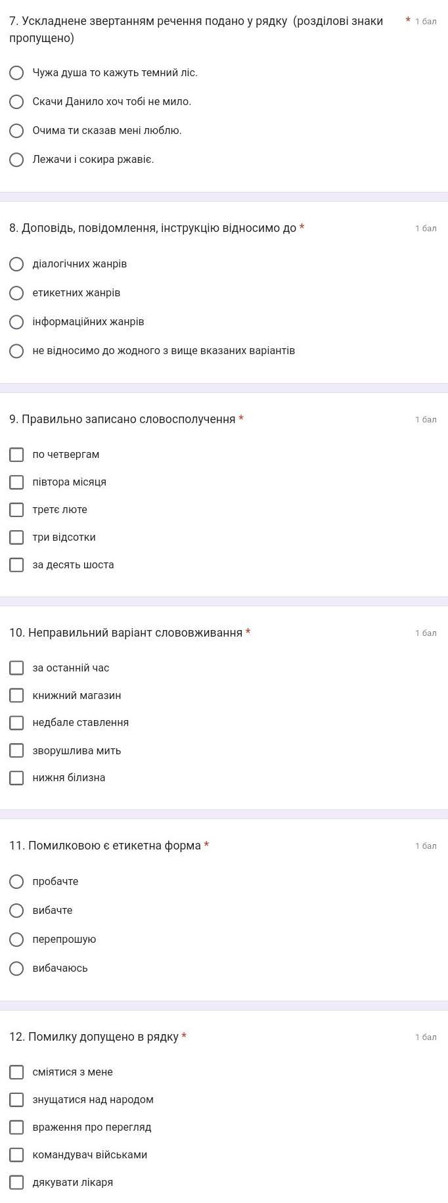
Task: Select 'діалогічних жанрів' answer
Action: click(16, 264)
